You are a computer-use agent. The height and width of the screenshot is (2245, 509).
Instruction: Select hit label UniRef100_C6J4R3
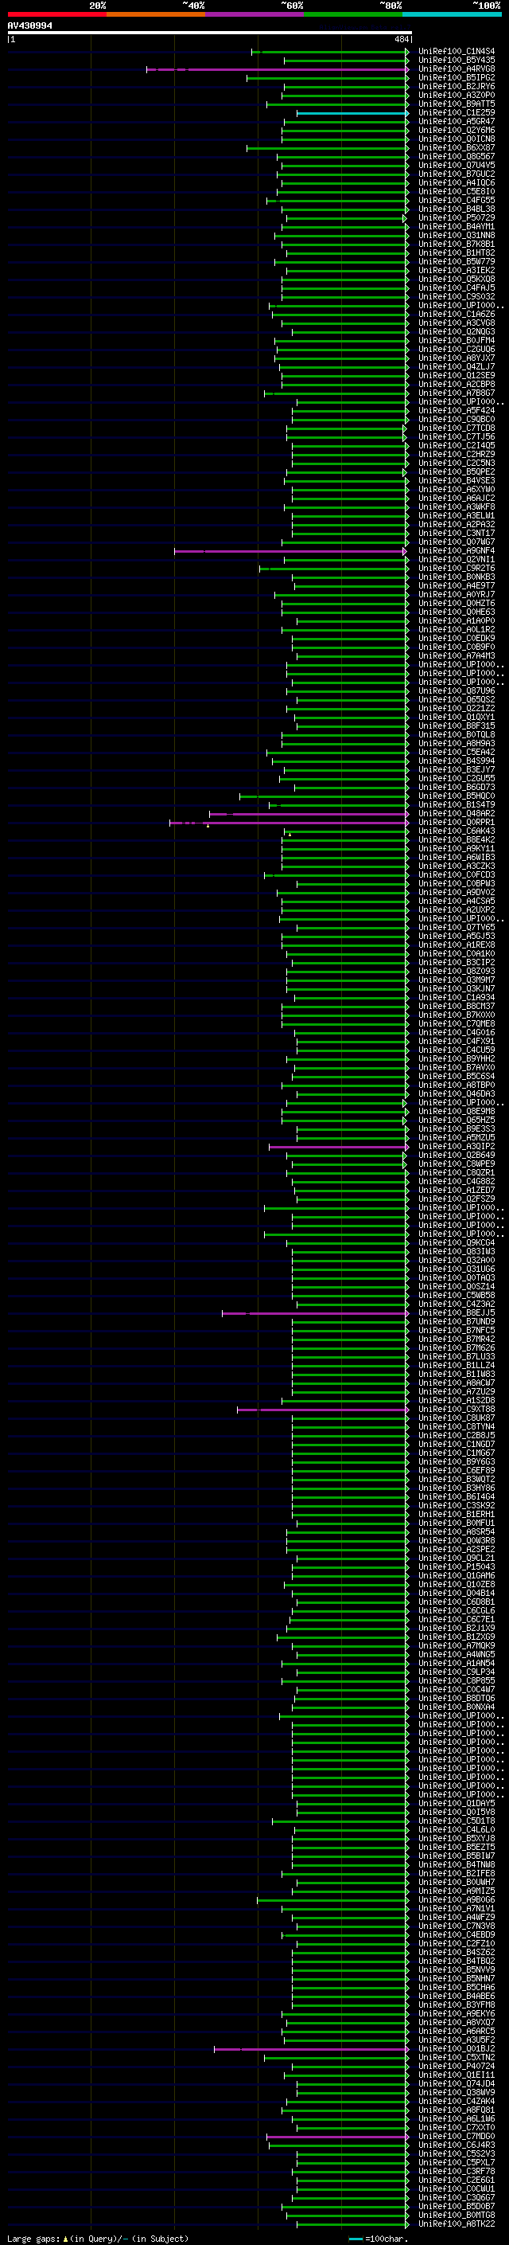(x=457, y=2145)
